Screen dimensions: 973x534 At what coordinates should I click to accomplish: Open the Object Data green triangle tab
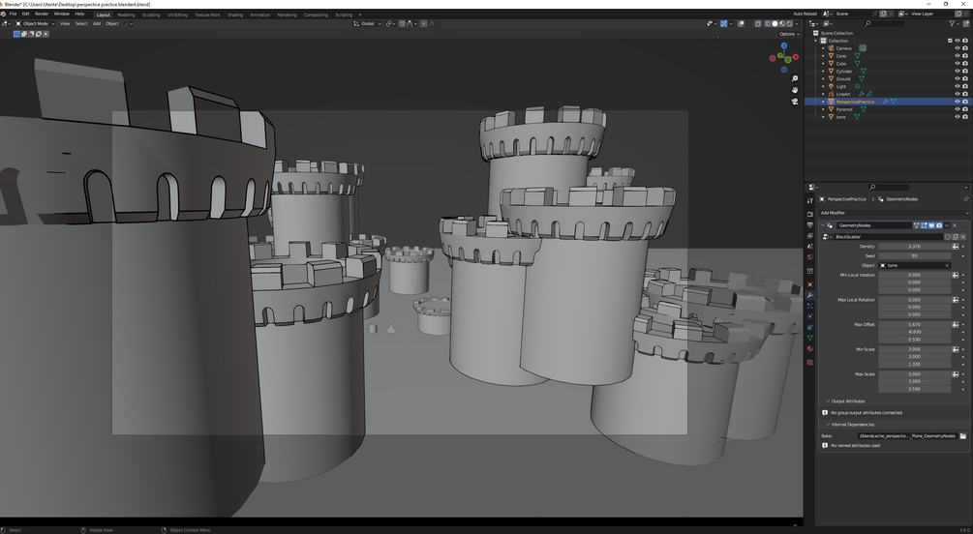point(809,338)
